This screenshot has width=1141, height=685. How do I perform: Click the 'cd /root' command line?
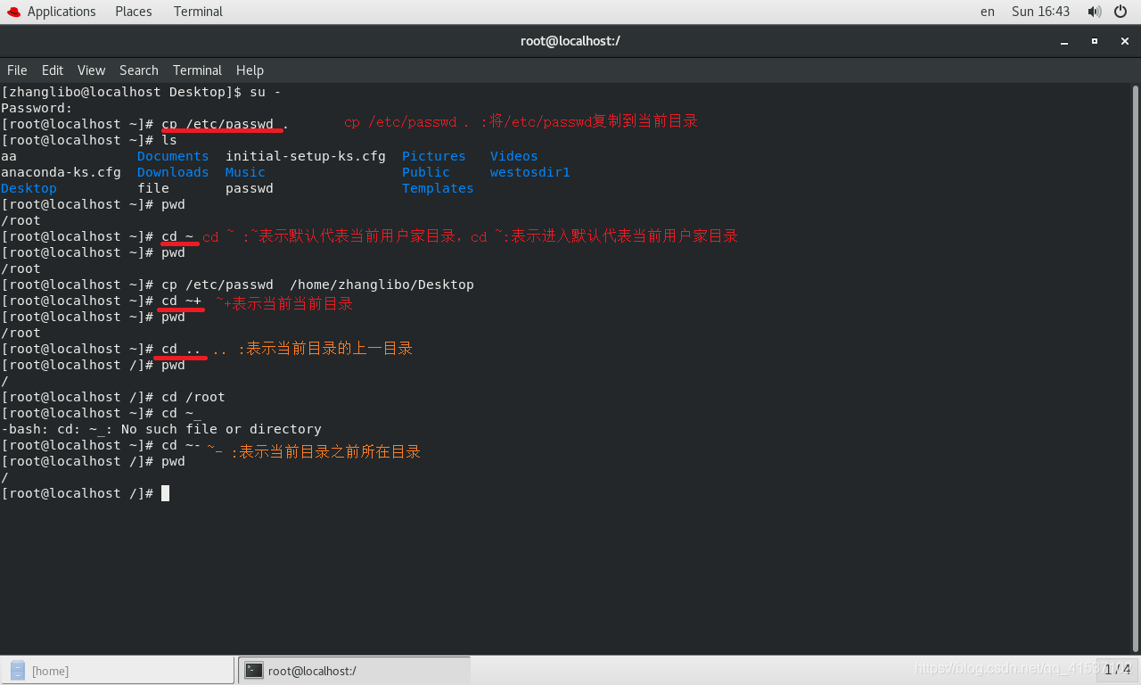(x=113, y=397)
